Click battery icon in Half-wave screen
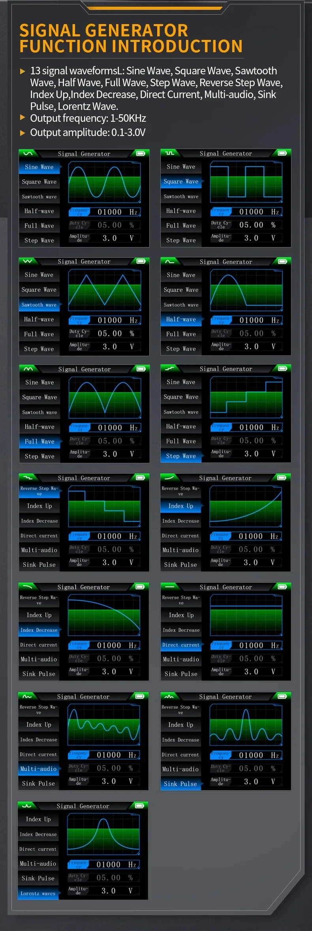Screen dimensions: 312x931 (x=282, y=261)
